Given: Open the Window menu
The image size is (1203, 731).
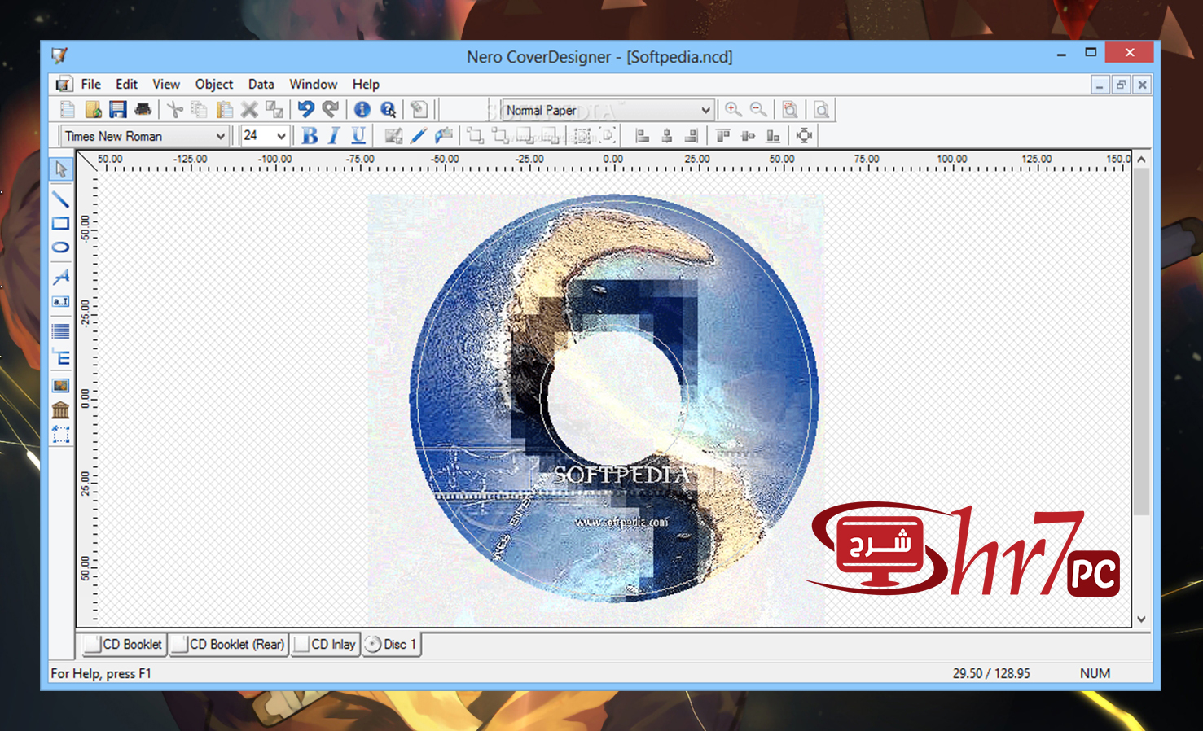Looking at the screenshot, I should pos(314,84).
